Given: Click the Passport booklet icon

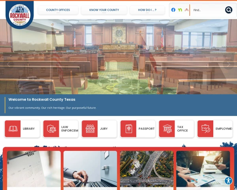Looking at the screenshot, I should pos(128,129).
